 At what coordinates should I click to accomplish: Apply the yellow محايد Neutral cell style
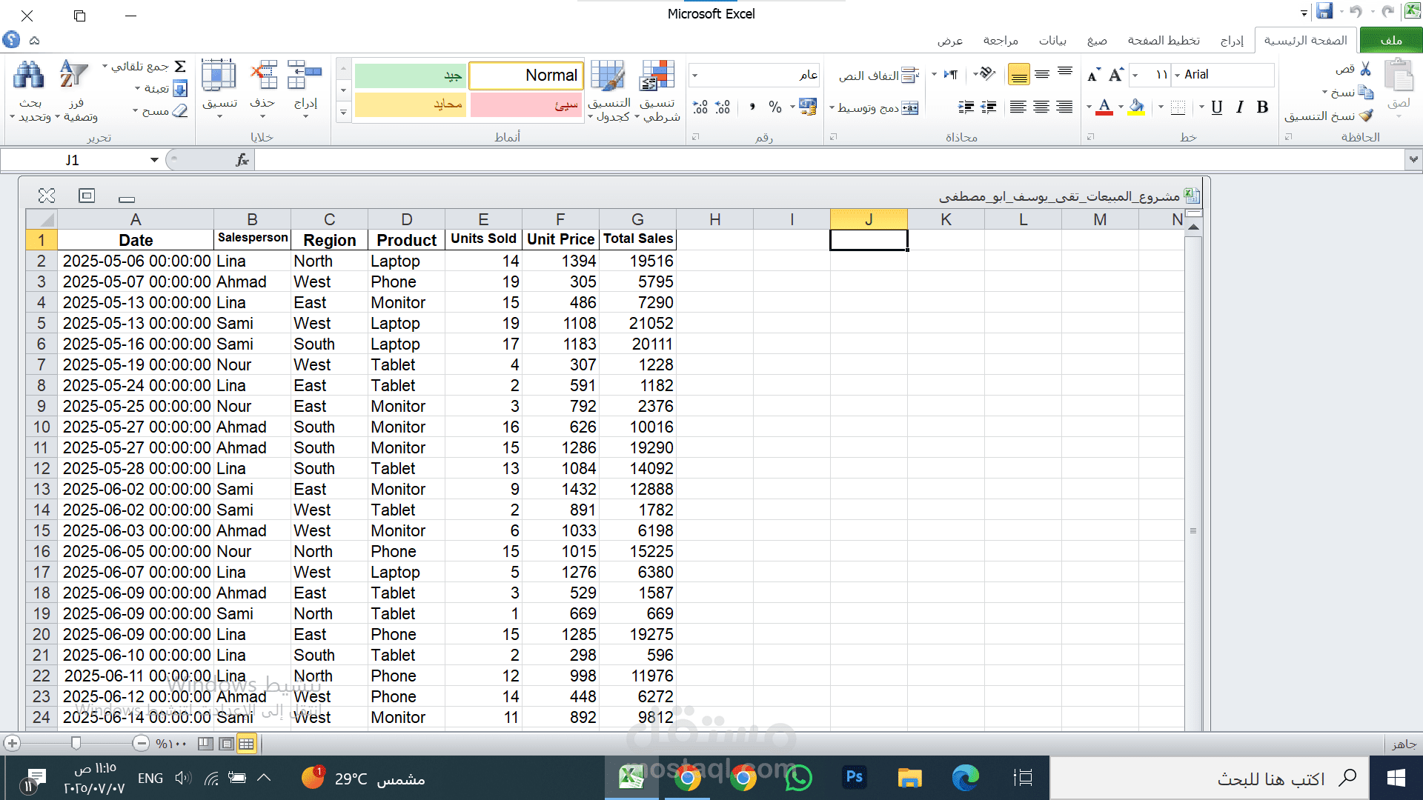tap(411, 104)
